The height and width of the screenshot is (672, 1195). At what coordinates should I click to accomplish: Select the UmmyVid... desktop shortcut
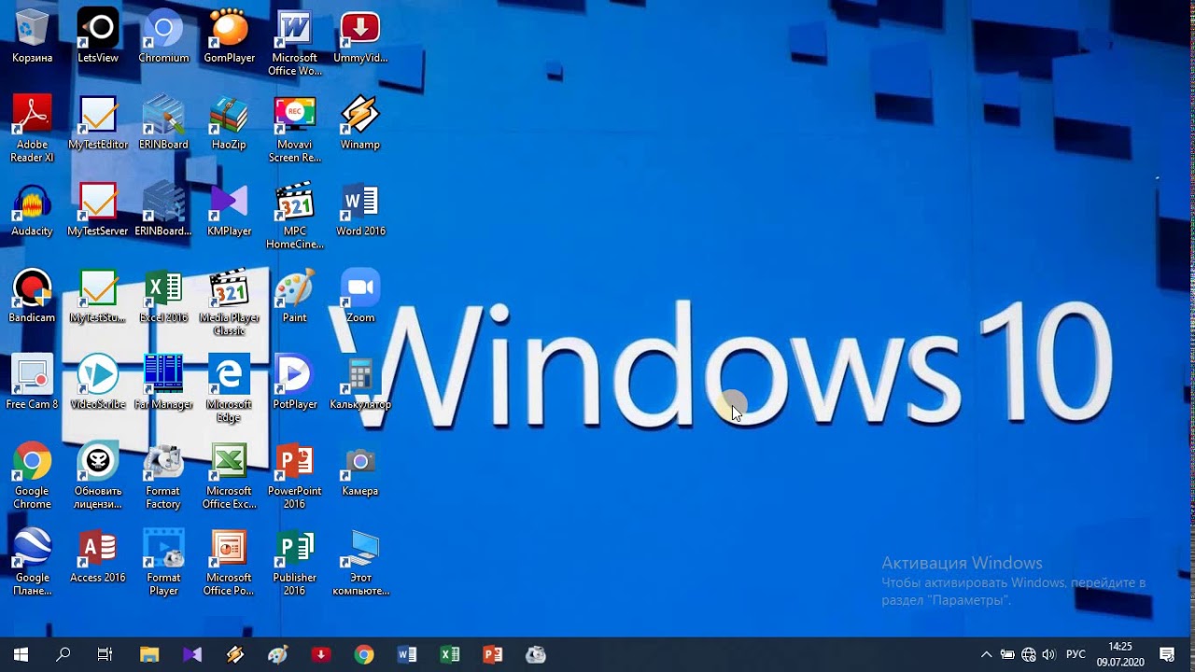(360, 35)
